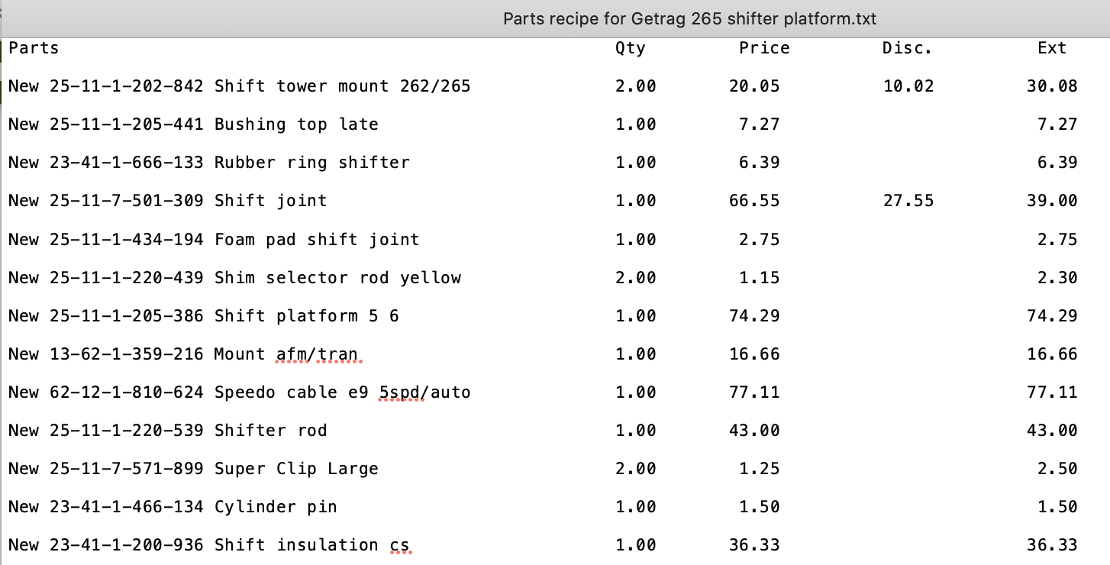Place cursor in 'Bushing top late' text

pos(296,124)
